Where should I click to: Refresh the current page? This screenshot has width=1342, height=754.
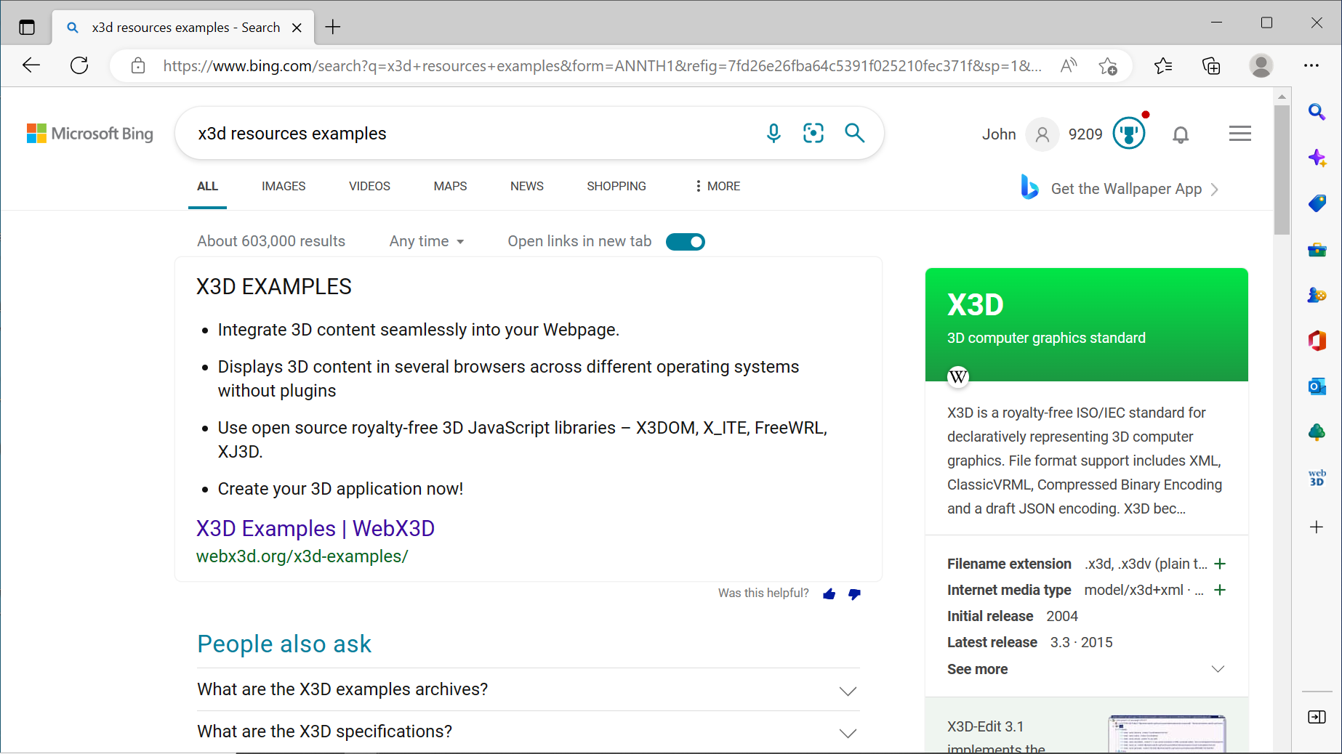click(79, 65)
